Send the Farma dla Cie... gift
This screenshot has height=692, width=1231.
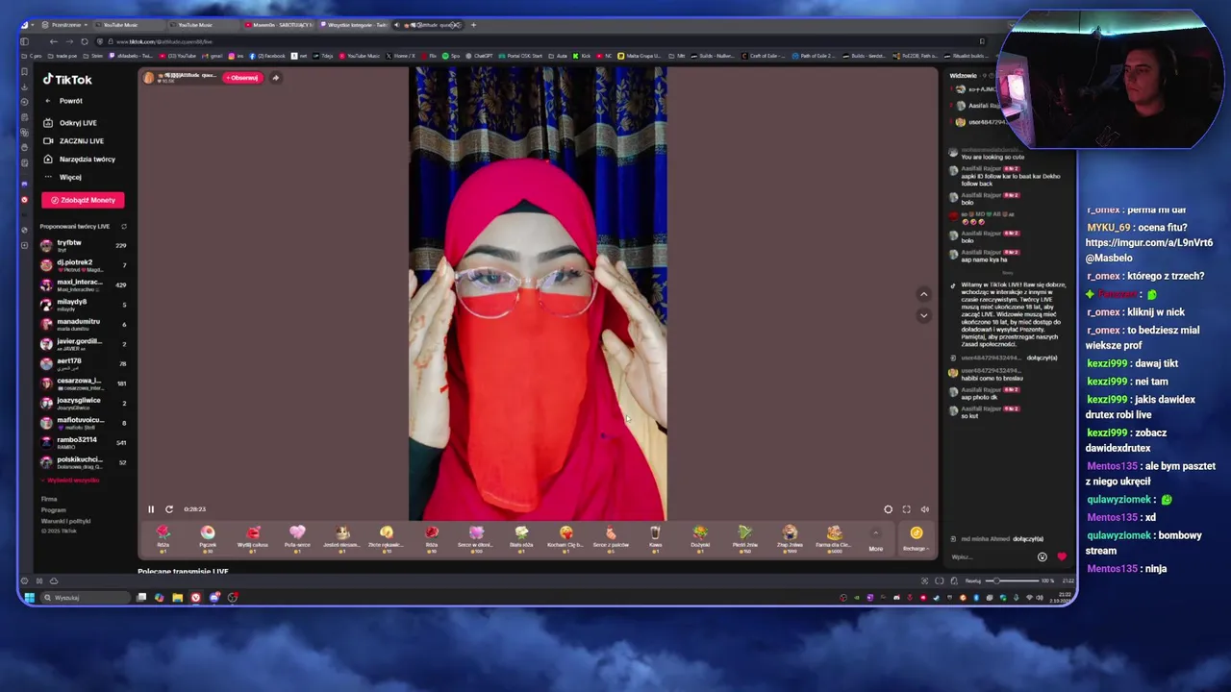pyautogui.click(x=834, y=538)
